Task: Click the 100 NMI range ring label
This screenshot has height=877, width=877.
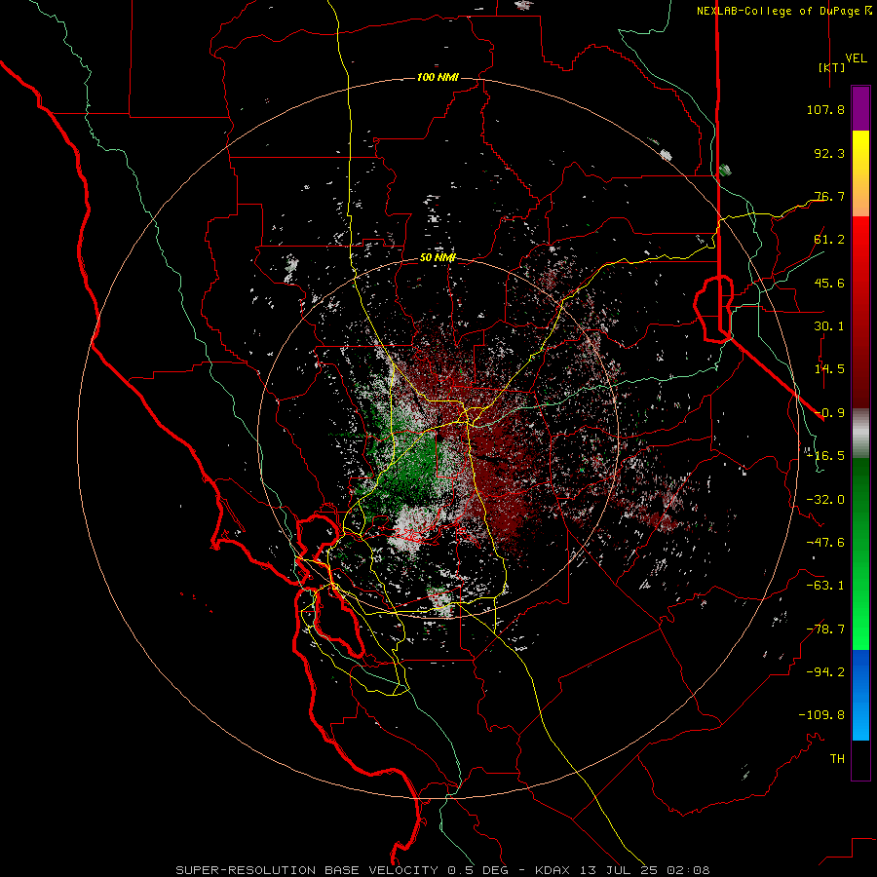Action: (x=438, y=77)
